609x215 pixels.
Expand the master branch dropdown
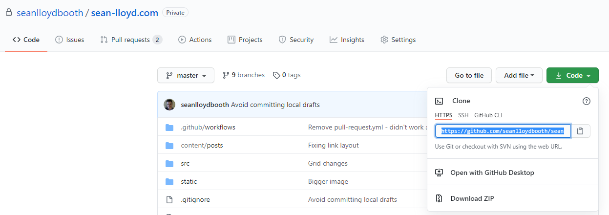pyautogui.click(x=186, y=75)
